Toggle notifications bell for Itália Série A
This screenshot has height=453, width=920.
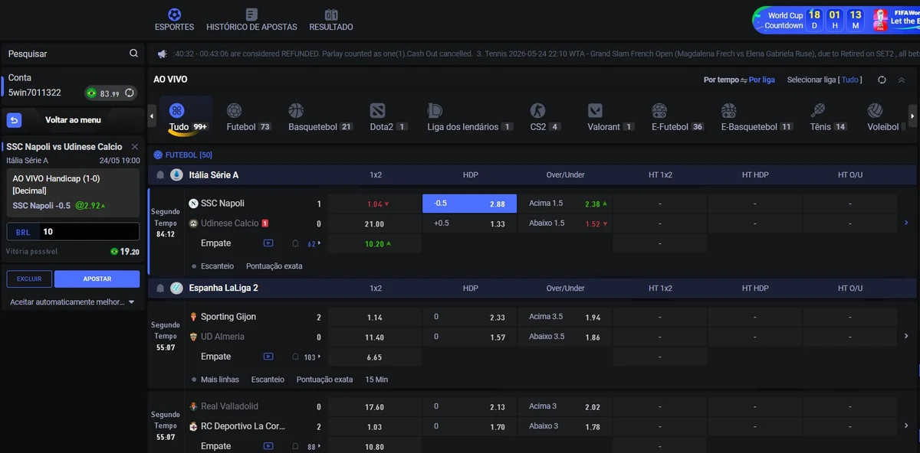[160, 175]
